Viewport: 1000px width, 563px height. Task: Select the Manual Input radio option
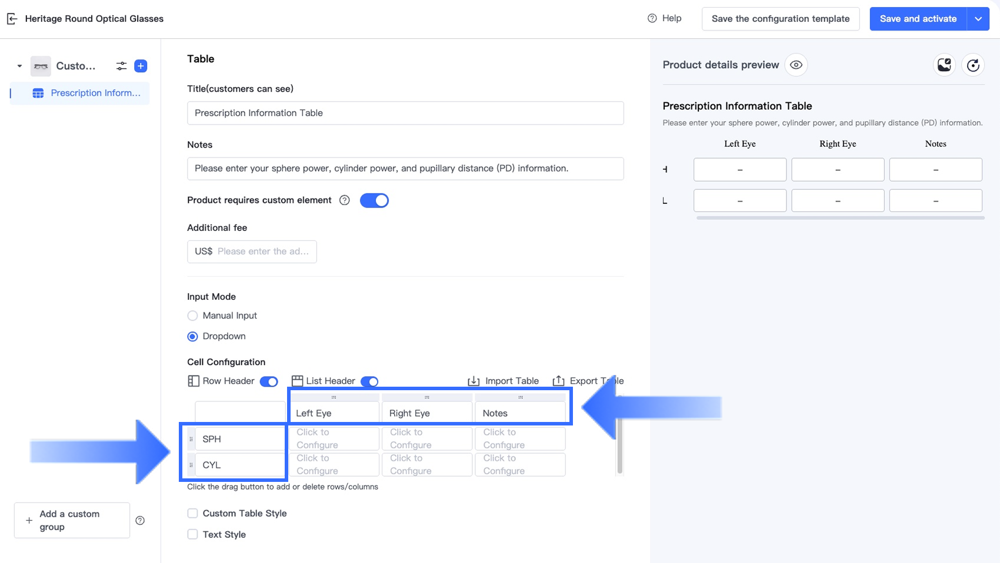pos(192,316)
